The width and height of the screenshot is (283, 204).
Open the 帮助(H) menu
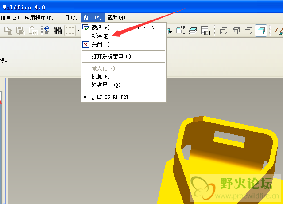click(x=116, y=18)
